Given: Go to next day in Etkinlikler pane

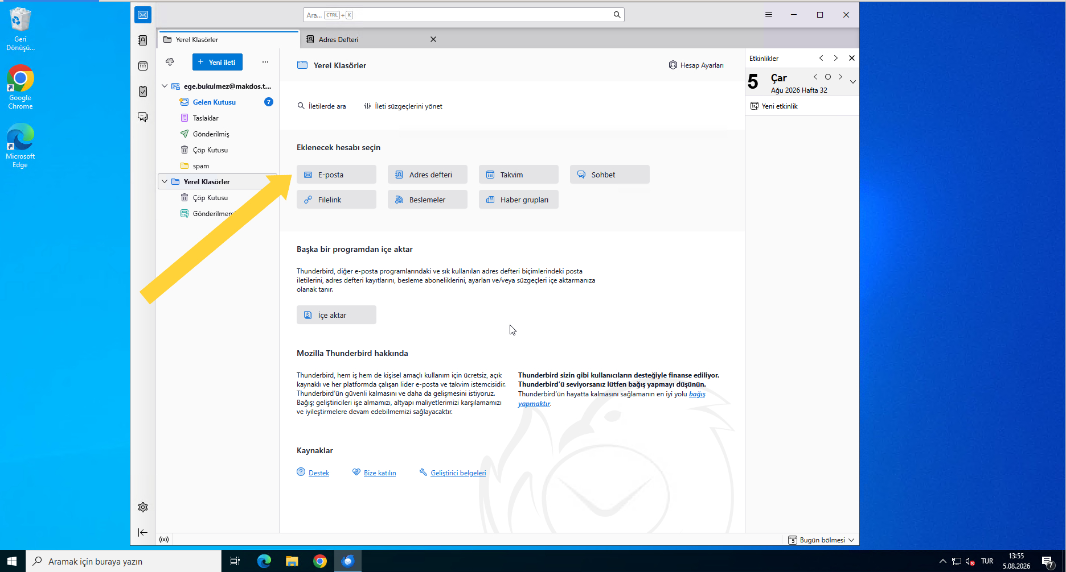Looking at the screenshot, I should (x=836, y=58).
